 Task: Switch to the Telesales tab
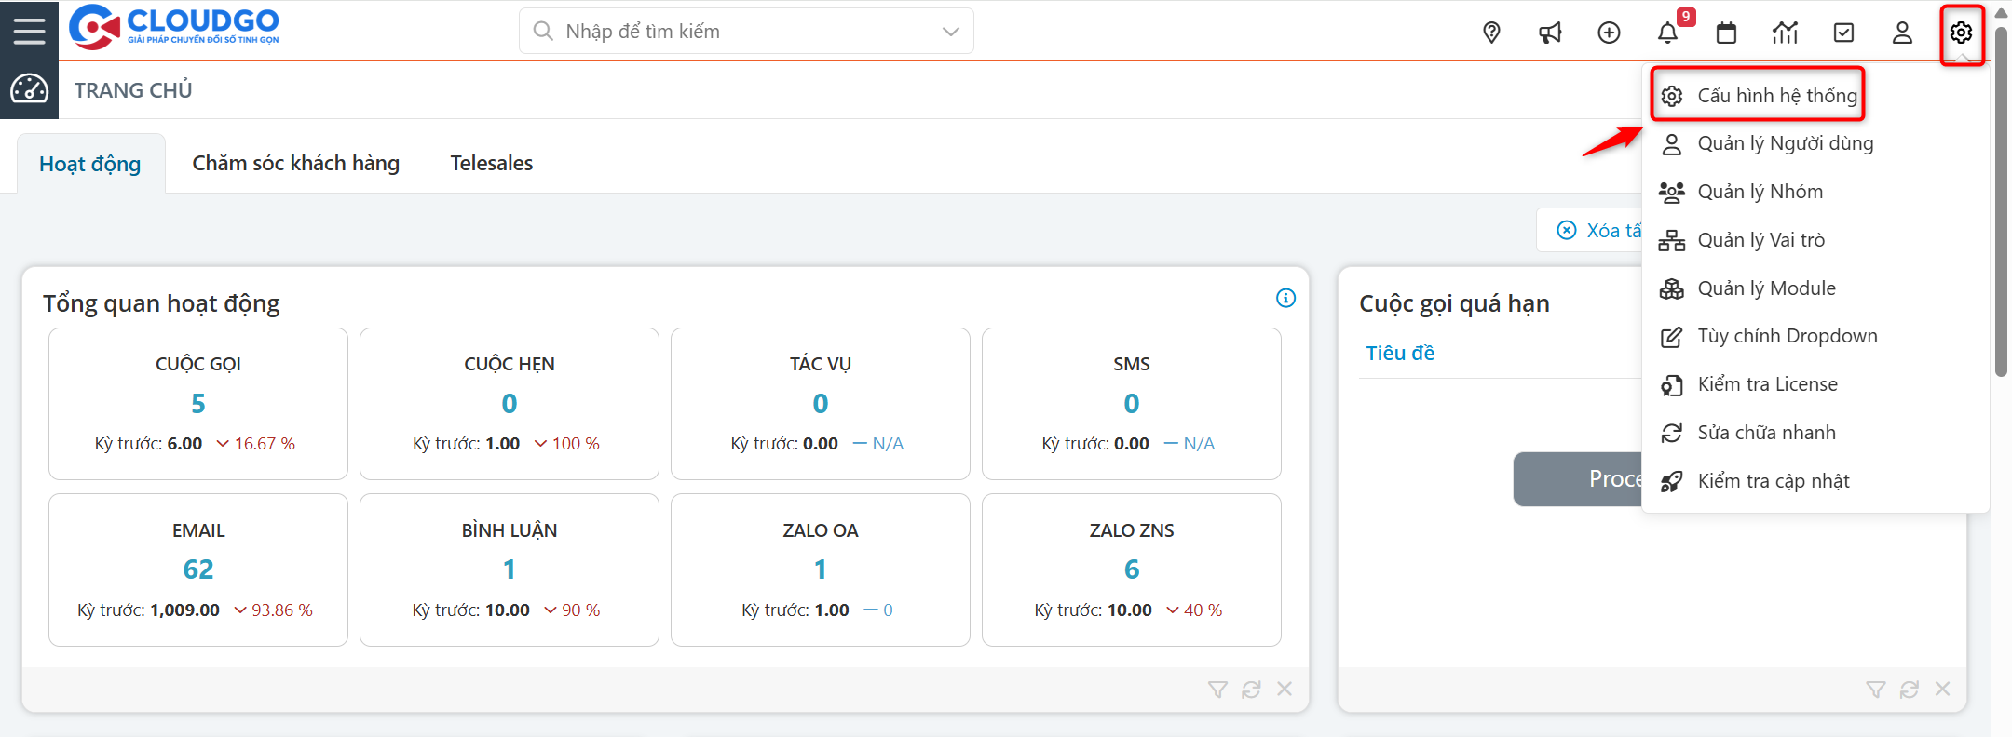click(x=491, y=163)
